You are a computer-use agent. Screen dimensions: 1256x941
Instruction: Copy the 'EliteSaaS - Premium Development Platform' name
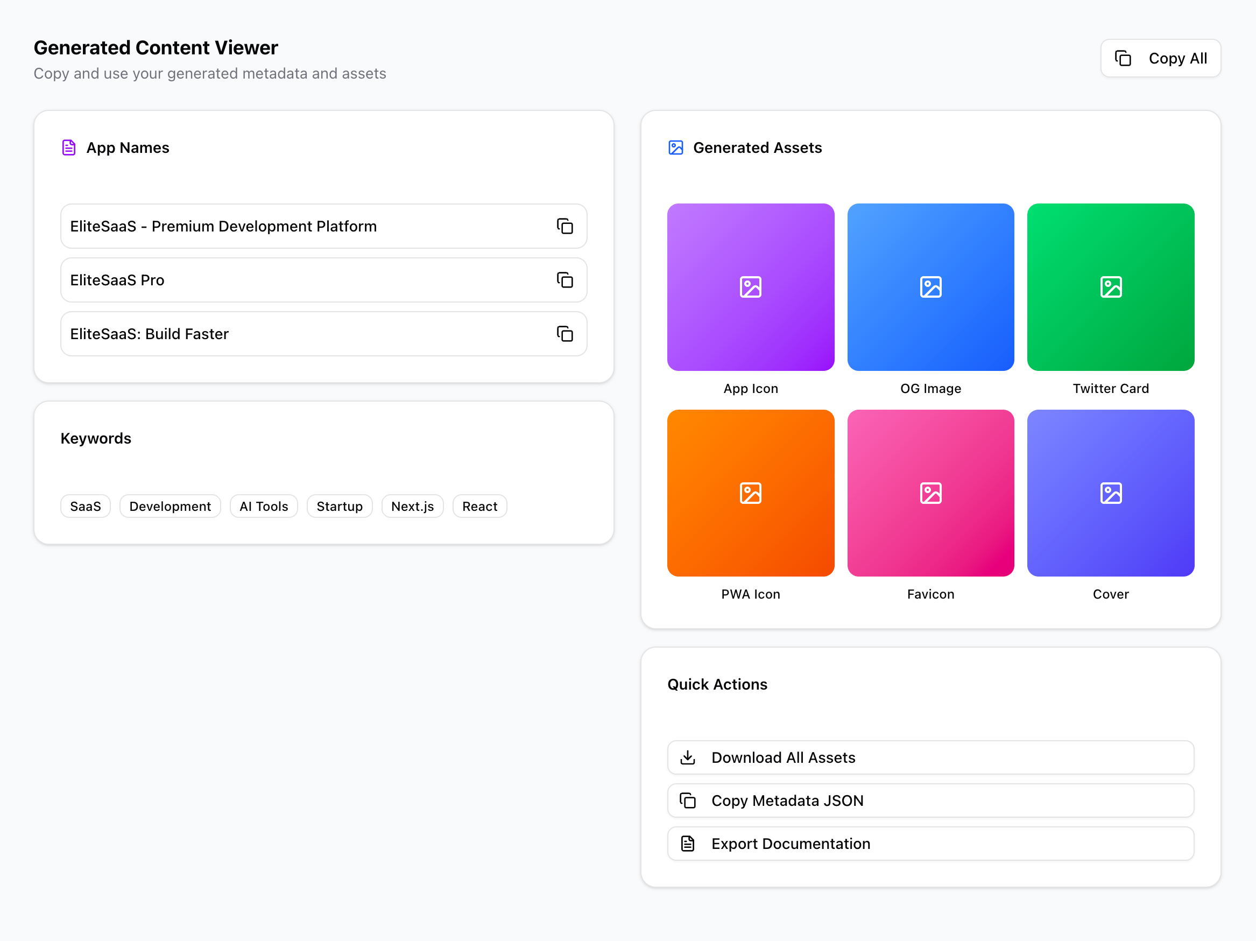pos(565,226)
